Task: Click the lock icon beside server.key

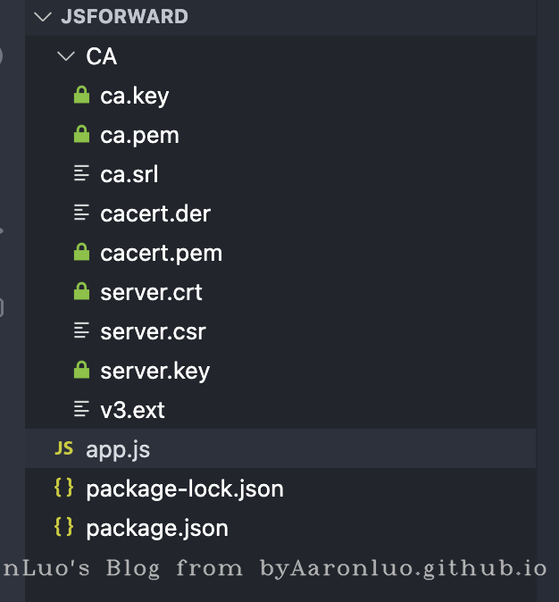Action: (x=81, y=371)
